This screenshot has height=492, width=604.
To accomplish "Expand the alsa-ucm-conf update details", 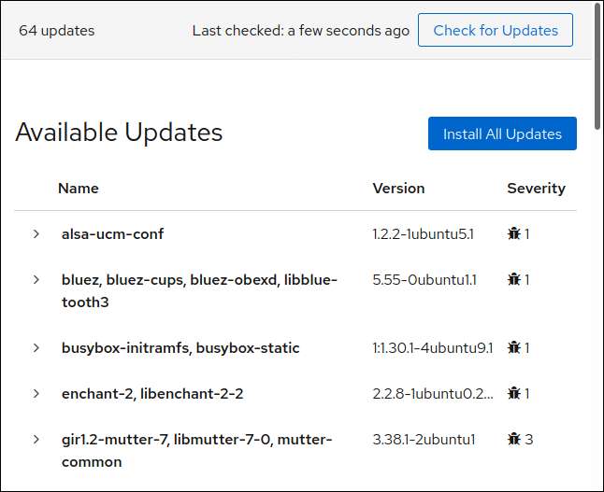I will [x=36, y=234].
